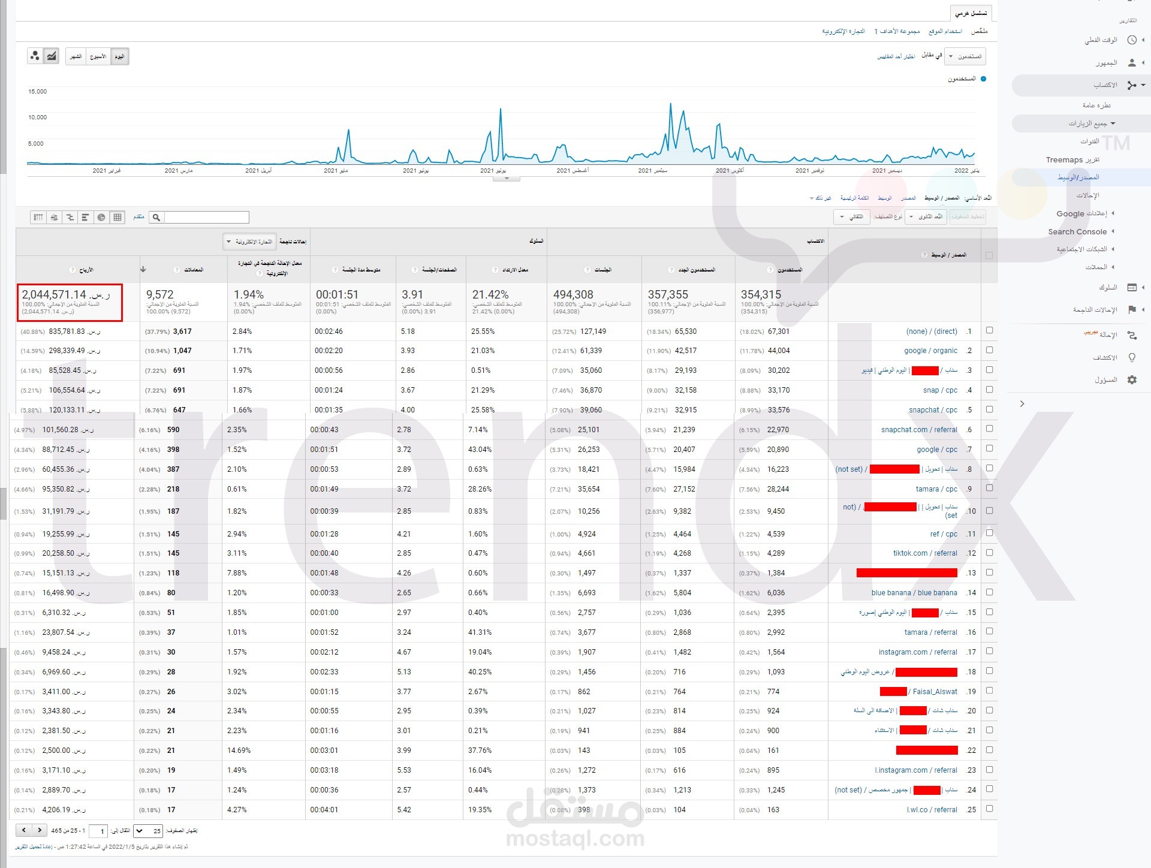Image resolution: width=1151 pixels, height=868 pixels.
Task: Switch to the Ecommerce explorer tab
Action: tap(843, 31)
